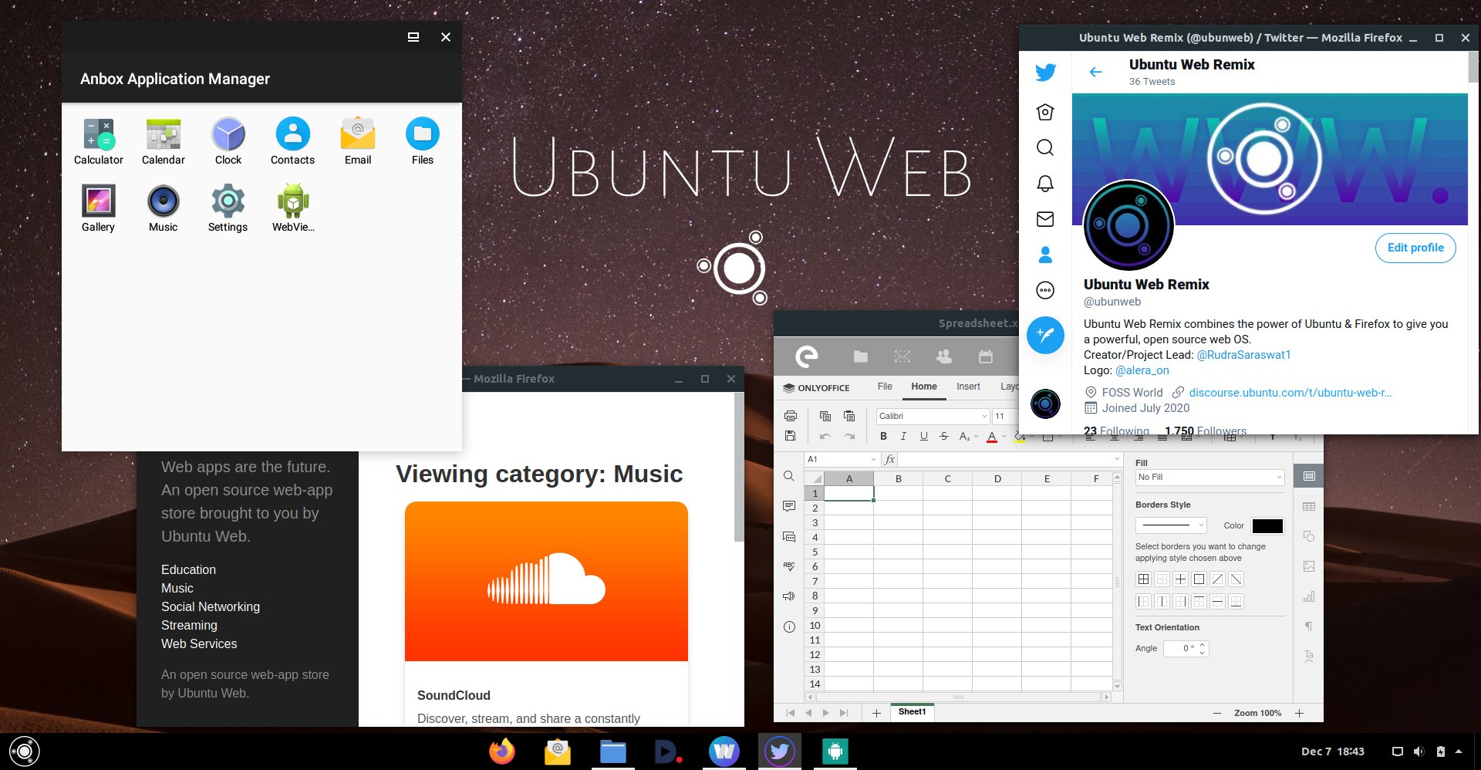Open Twitter Messages envelope icon
1481x770 pixels.
click(x=1045, y=219)
